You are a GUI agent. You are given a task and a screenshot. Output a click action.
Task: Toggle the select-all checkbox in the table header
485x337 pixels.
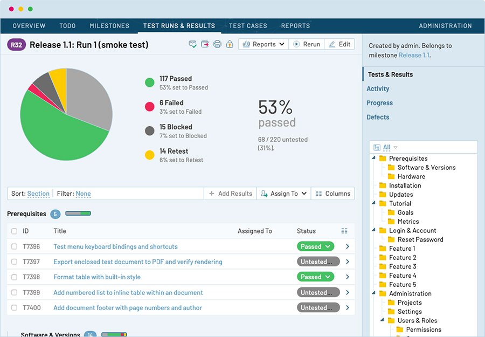coord(13,231)
